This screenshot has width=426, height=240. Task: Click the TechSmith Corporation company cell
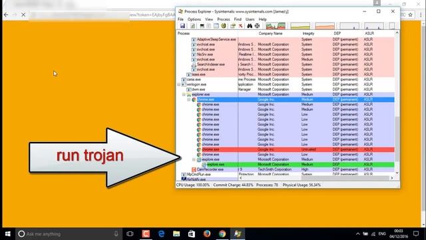pyautogui.click(x=274, y=169)
